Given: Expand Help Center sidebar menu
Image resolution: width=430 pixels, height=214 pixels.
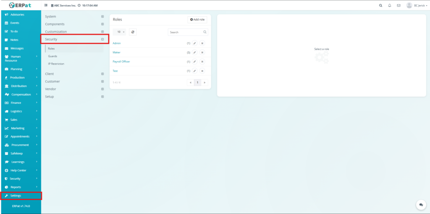Looking at the screenshot, I should pos(21,170).
